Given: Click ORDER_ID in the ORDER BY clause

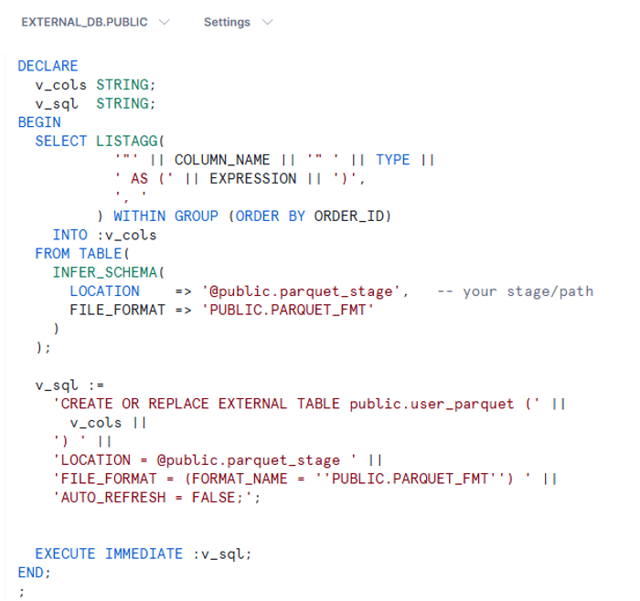Looking at the screenshot, I should (x=352, y=216).
